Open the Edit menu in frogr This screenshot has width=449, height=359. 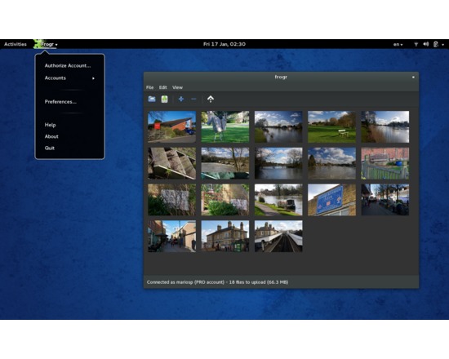point(163,87)
